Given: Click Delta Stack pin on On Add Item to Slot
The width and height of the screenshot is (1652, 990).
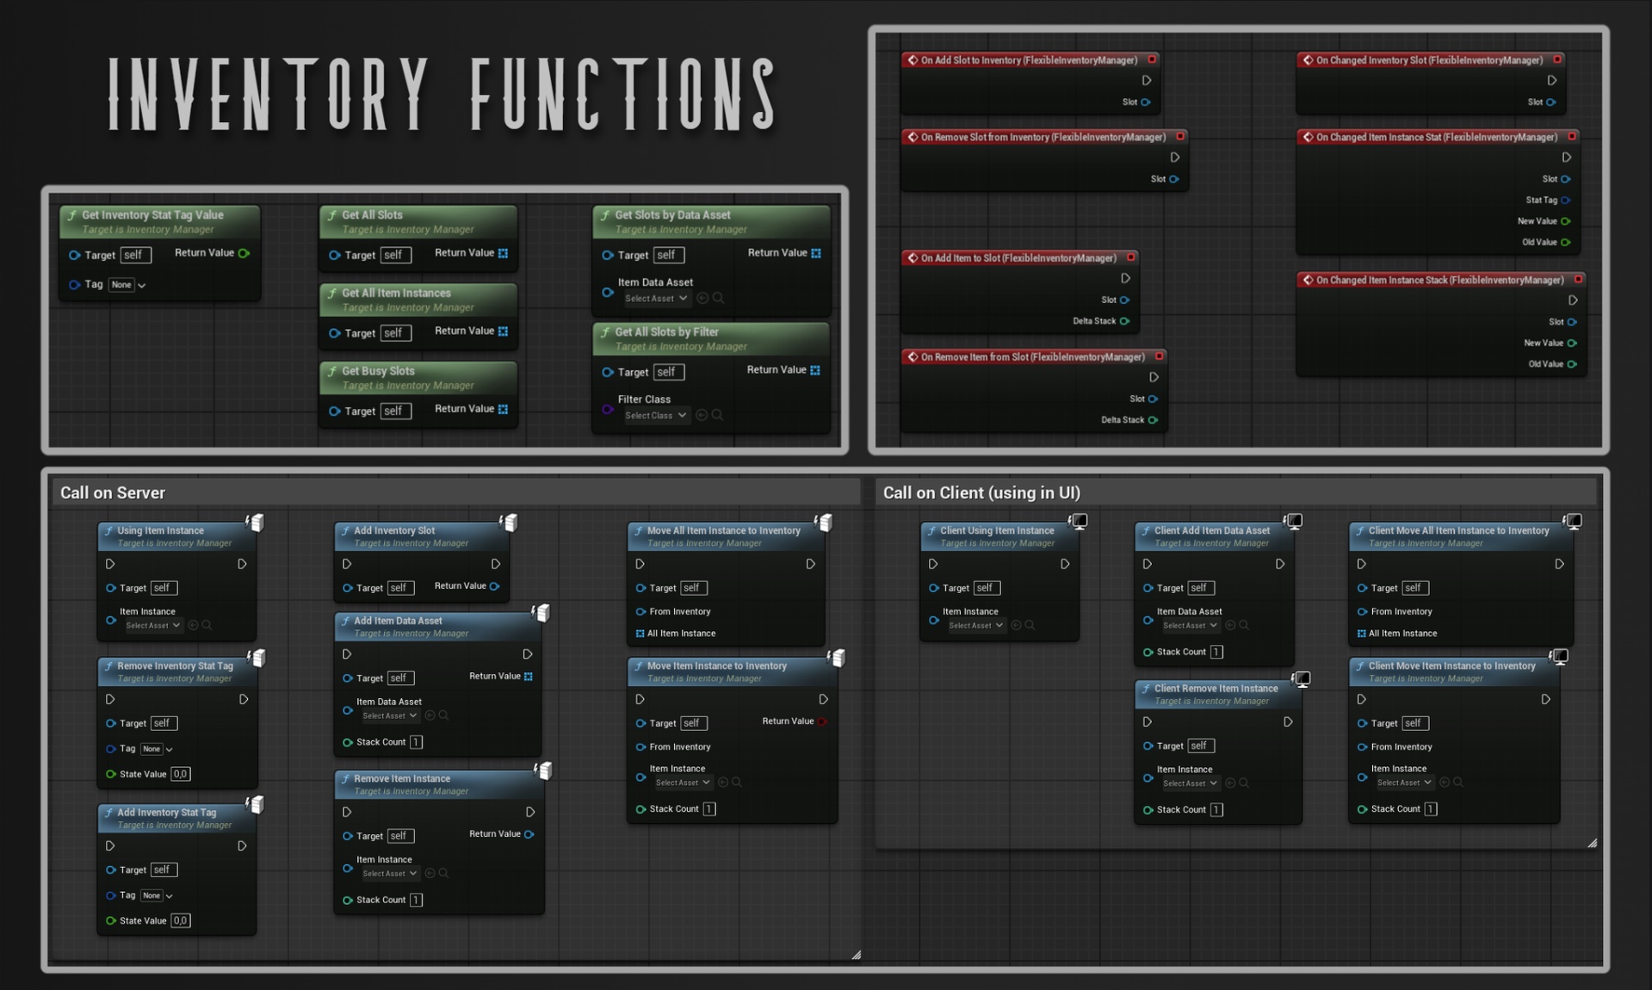Looking at the screenshot, I should [1124, 321].
